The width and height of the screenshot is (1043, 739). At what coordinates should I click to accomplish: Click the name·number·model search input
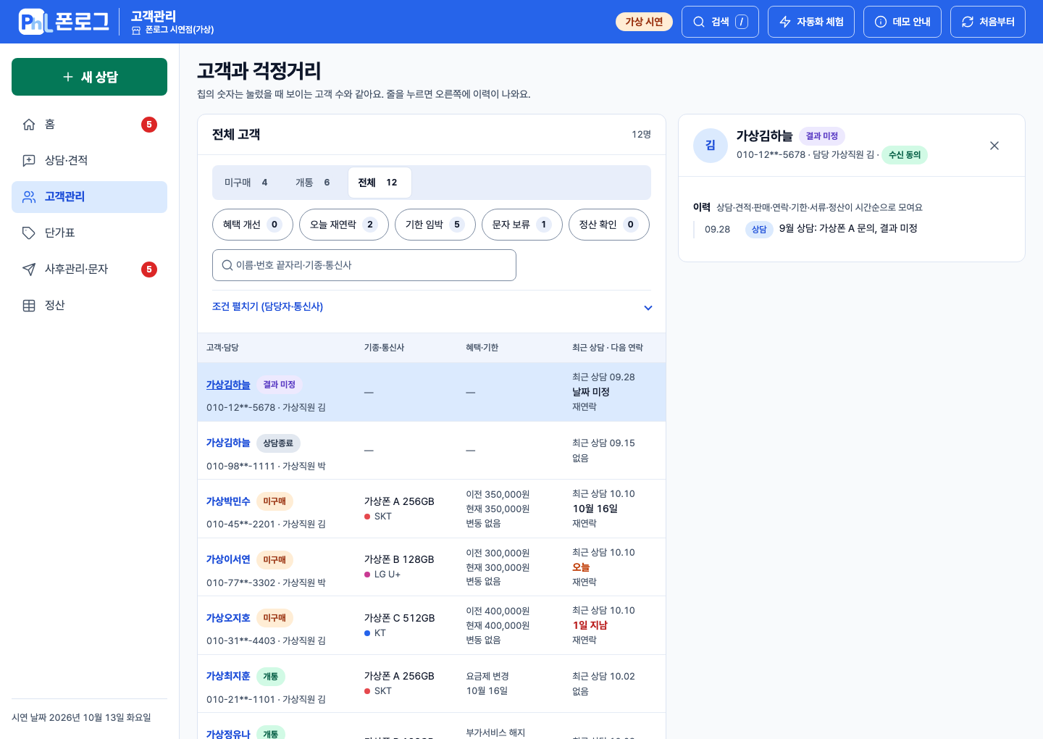click(364, 265)
